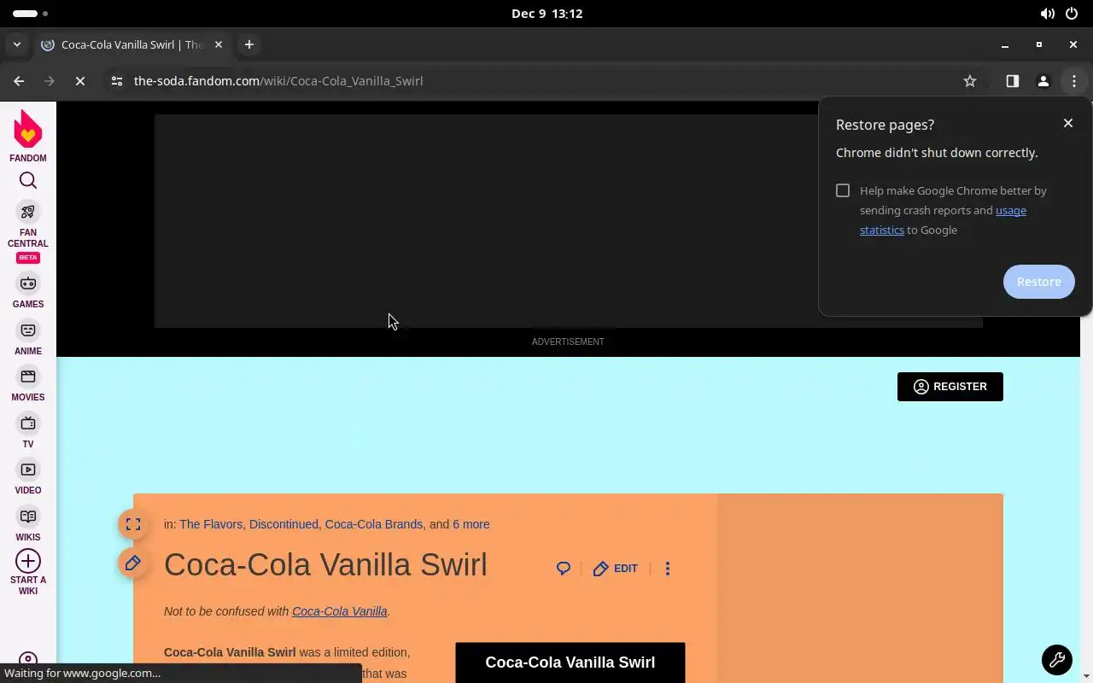Open Fan Central rocket icon
The height and width of the screenshot is (683, 1093).
point(28,212)
